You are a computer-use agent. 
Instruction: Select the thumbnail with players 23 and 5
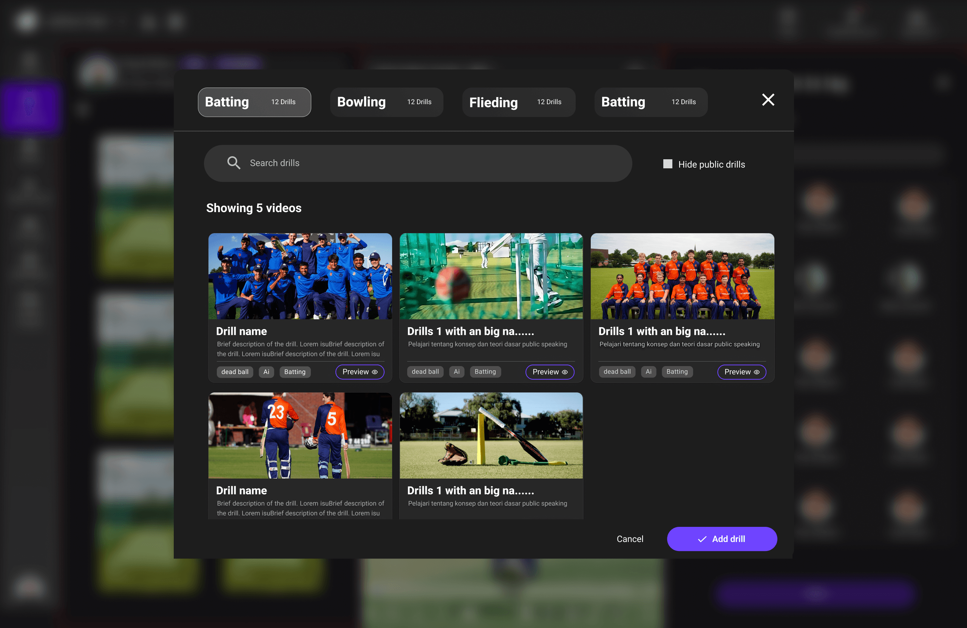[300, 435]
